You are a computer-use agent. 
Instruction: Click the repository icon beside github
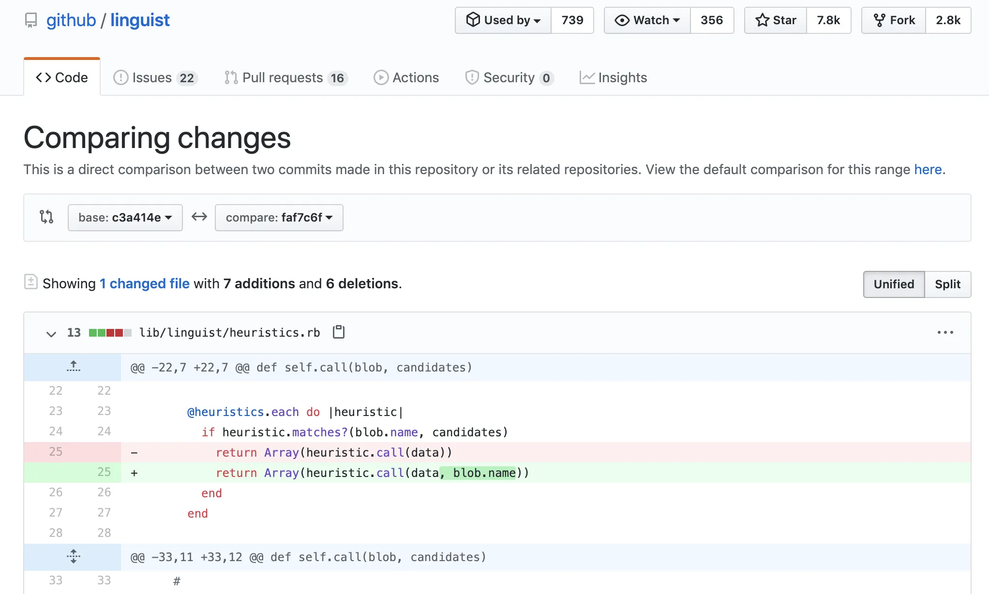coord(31,20)
